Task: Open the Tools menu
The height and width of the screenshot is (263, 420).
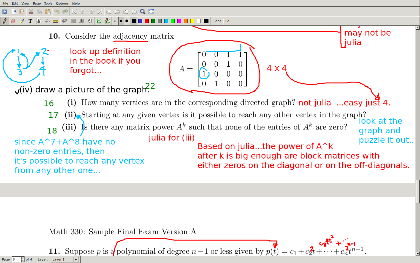Action: (x=48, y=3)
